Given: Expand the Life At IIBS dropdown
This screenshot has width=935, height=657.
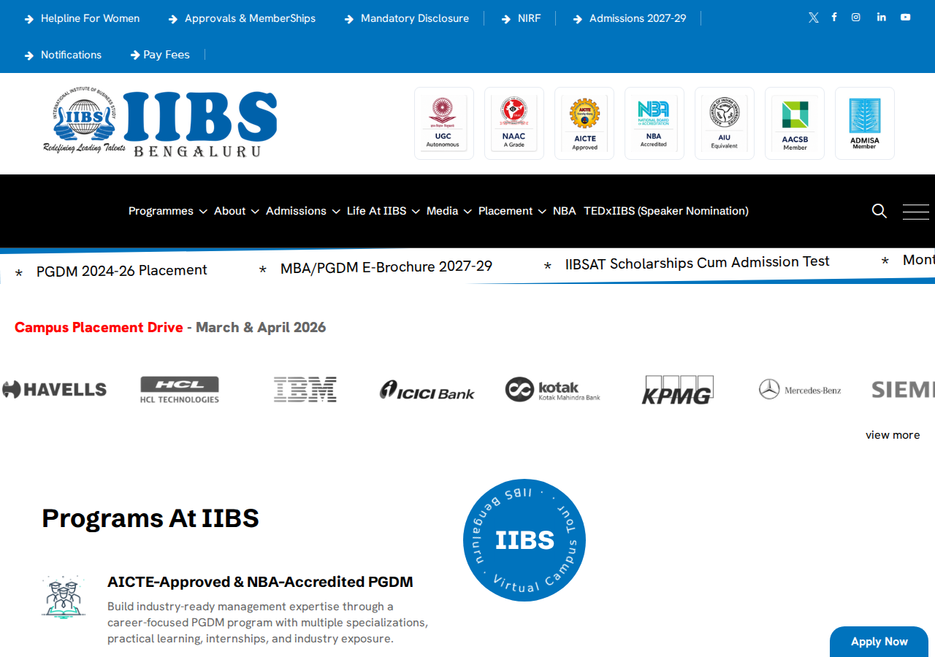Looking at the screenshot, I should pos(383,211).
